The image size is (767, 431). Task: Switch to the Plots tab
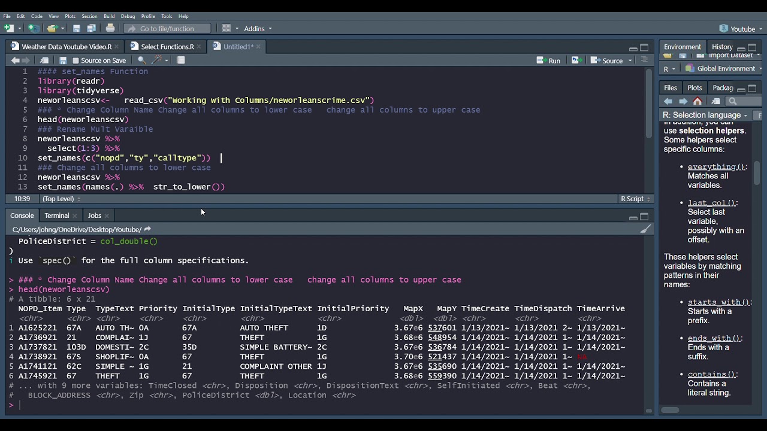tap(694, 88)
